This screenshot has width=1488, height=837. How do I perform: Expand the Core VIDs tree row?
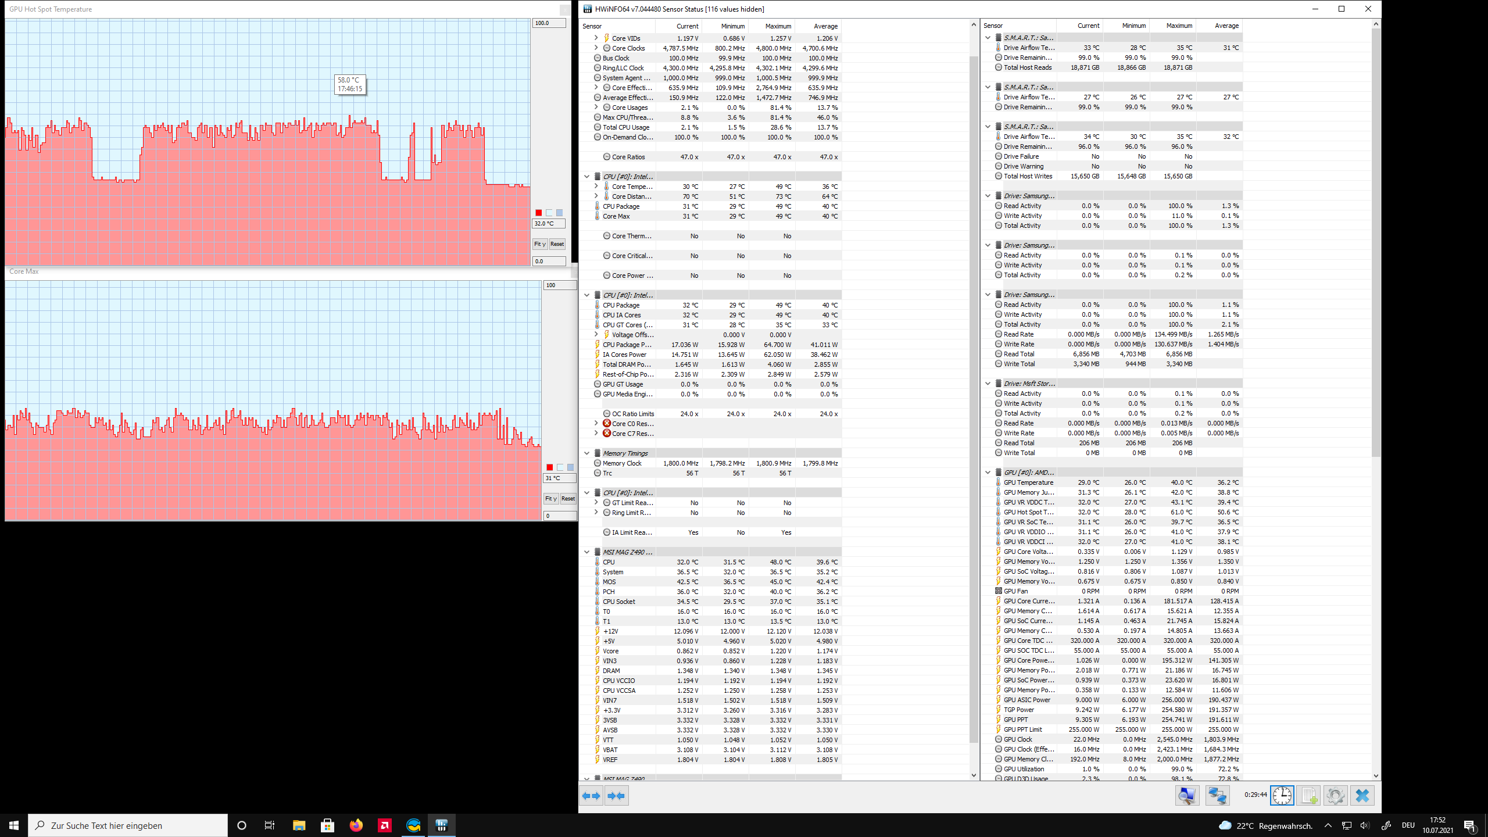coord(596,38)
